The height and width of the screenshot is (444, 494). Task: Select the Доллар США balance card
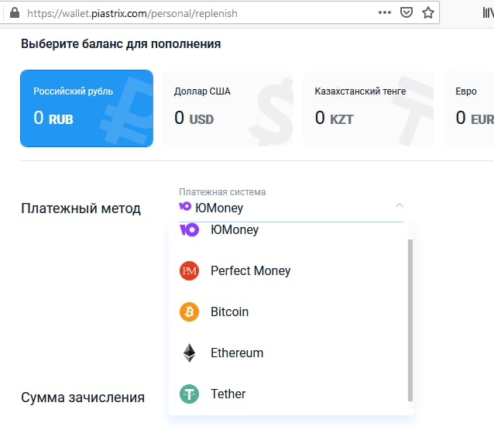(228, 108)
